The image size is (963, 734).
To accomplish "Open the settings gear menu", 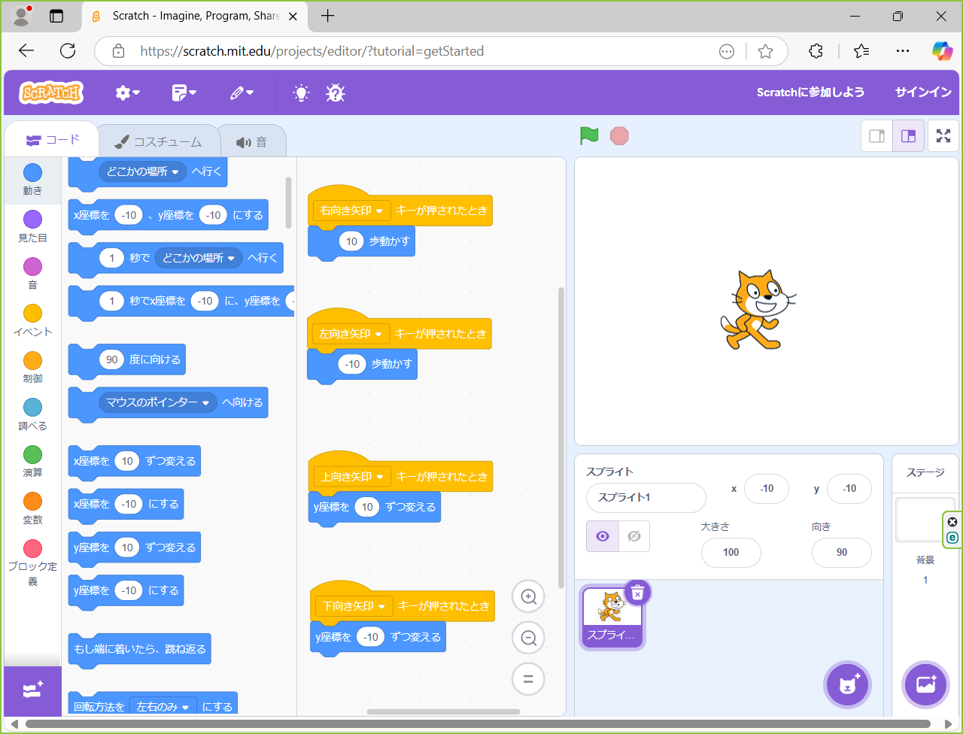I will 127,93.
